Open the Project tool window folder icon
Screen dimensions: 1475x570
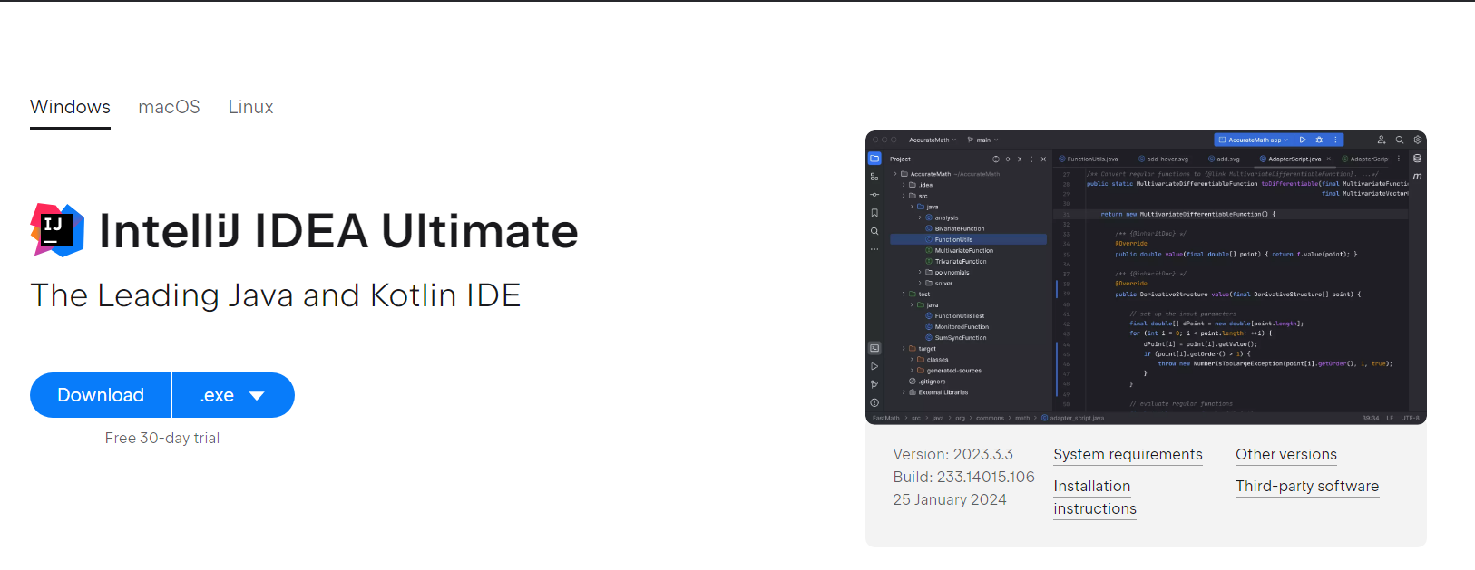(x=874, y=159)
